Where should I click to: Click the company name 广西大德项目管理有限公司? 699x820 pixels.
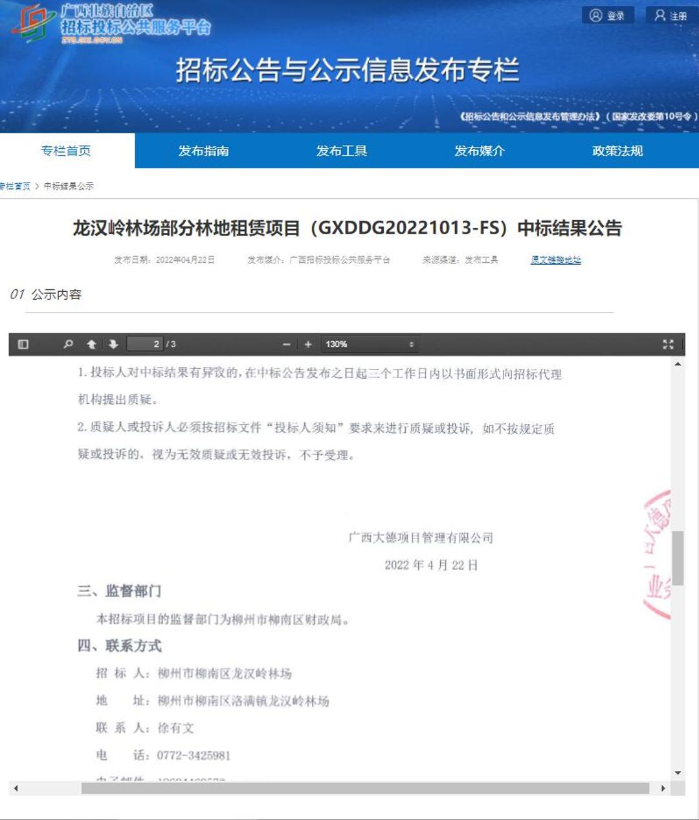pos(421,538)
